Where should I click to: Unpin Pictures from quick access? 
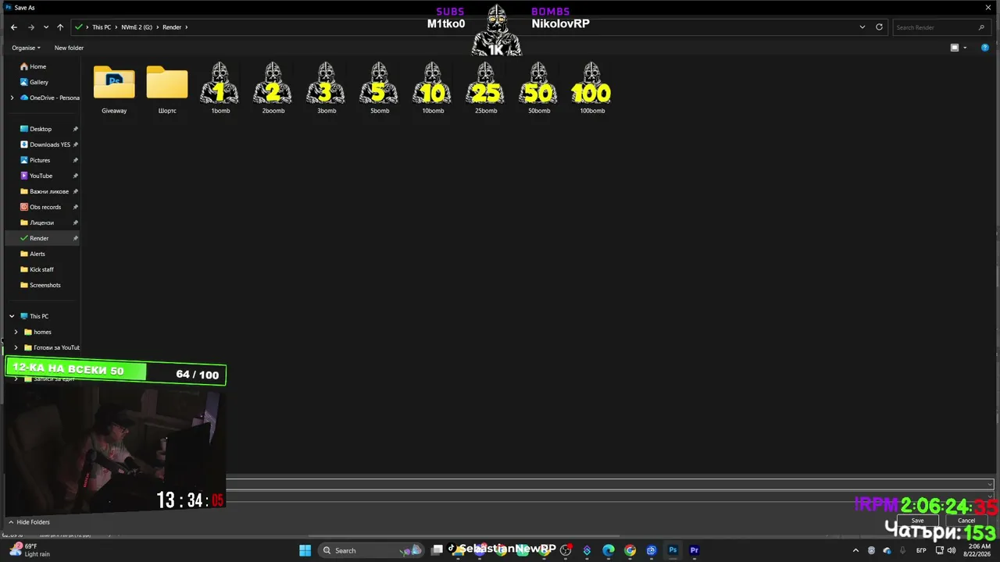76,160
